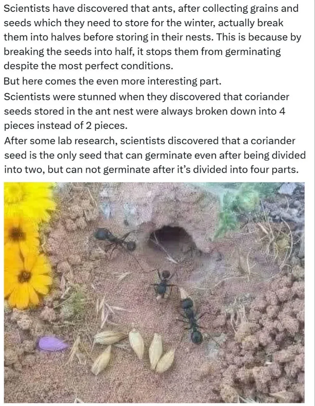Screen dimensions: 315x406
Task: Click the pair of grain seeds at bottom
Action: (x=161, y=353)
